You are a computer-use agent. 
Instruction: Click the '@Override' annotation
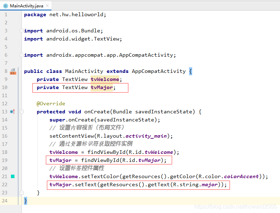pos(51,104)
